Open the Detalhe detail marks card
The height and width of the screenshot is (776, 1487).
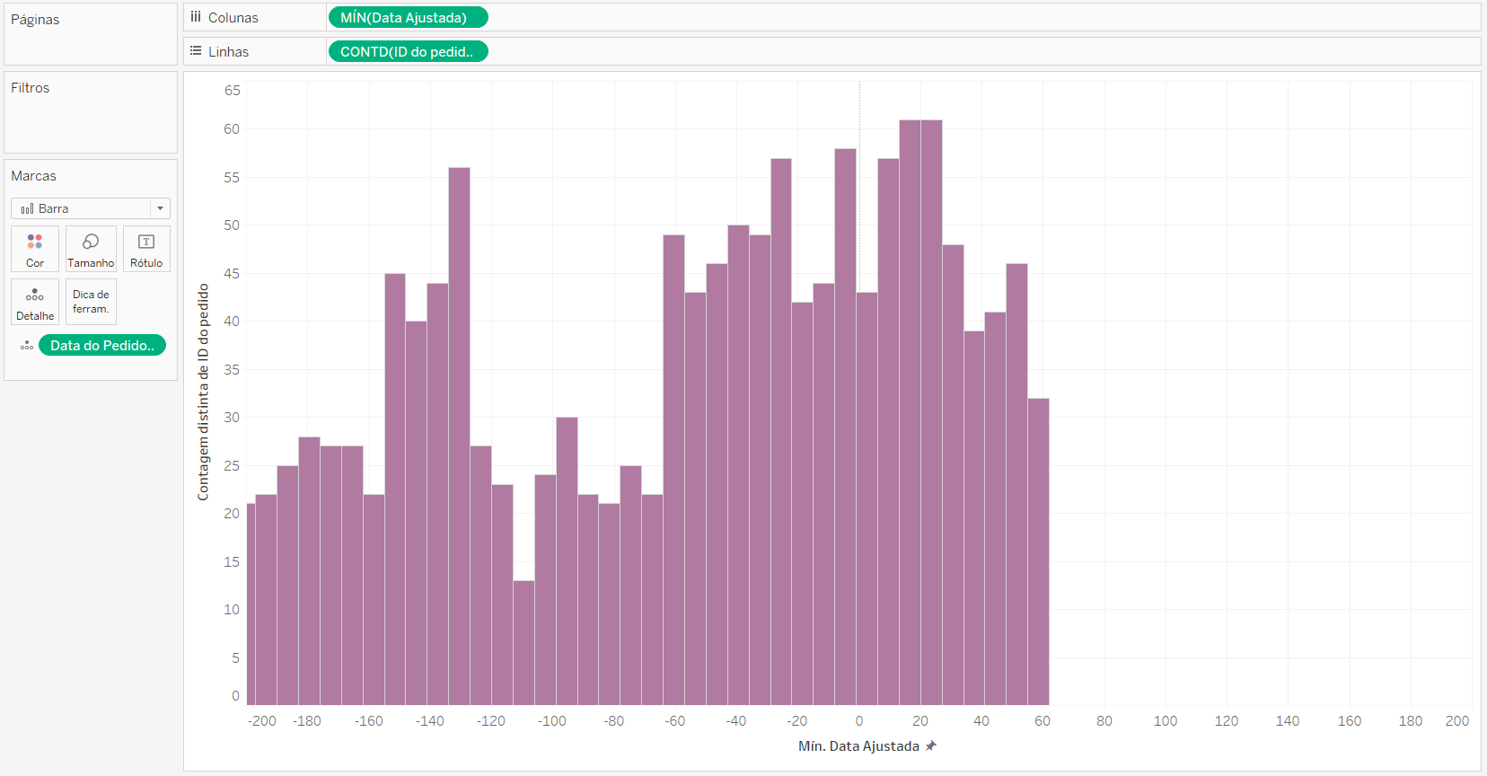(x=35, y=302)
